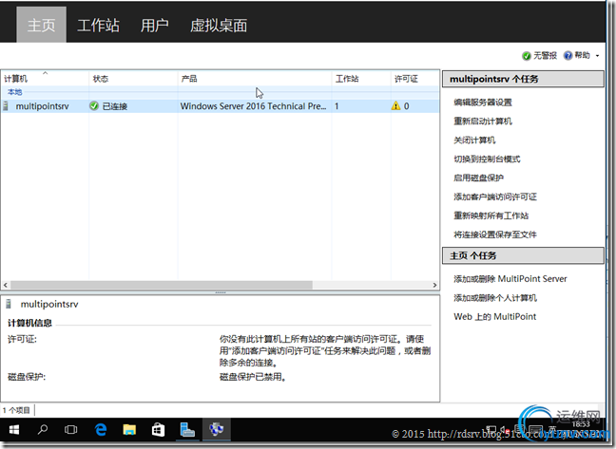Click the multipointsrv 个任务 section header
The width and height of the screenshot is (616, 449).
coord(523,79)
